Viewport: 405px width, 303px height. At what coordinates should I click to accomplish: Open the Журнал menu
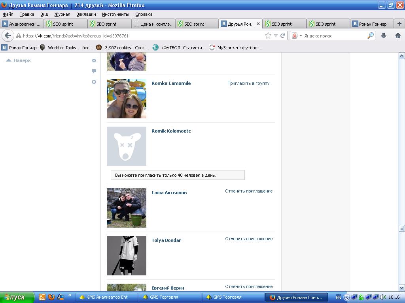click(x=62, y=14)
